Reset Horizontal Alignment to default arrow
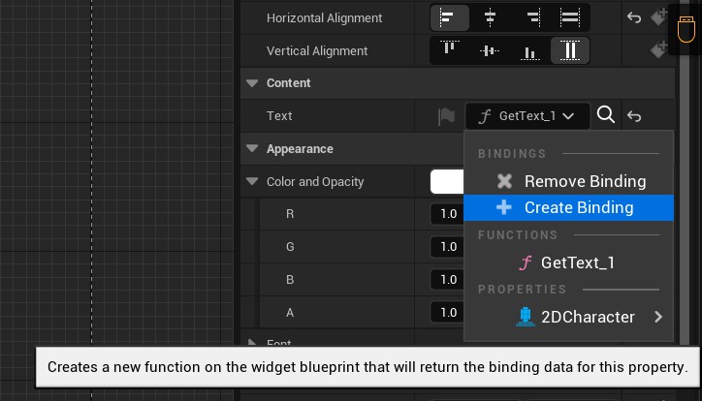702x401 pixels. pyautogui.click(x=634, y=17)
